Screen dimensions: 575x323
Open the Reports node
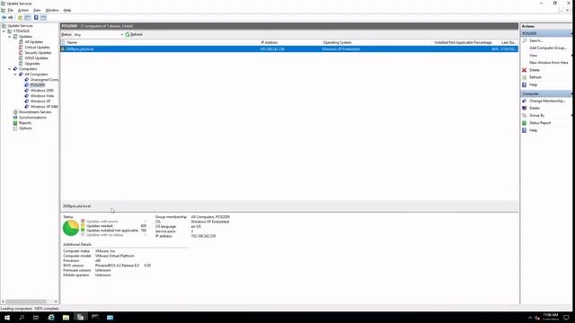(25, 123)
